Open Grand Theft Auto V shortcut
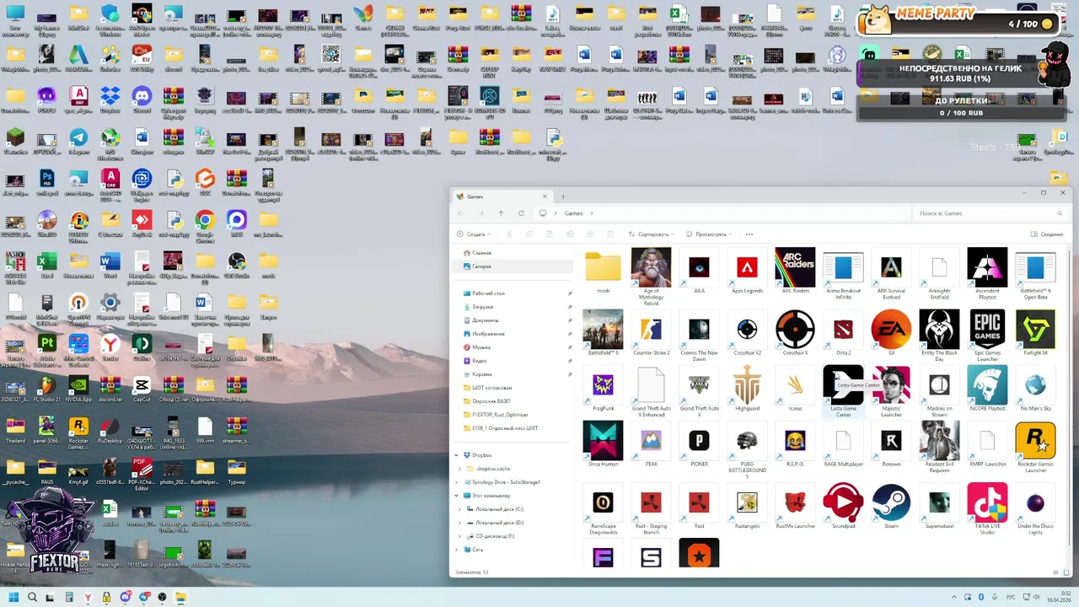1079x607 pixels. (x=699, y=391)
